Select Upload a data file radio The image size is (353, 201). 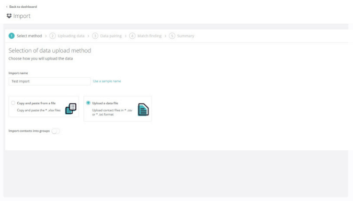click(88, 103)
